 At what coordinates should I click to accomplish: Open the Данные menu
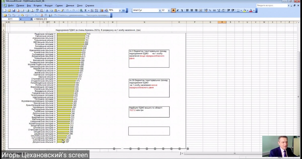click(x=70, y=5)
